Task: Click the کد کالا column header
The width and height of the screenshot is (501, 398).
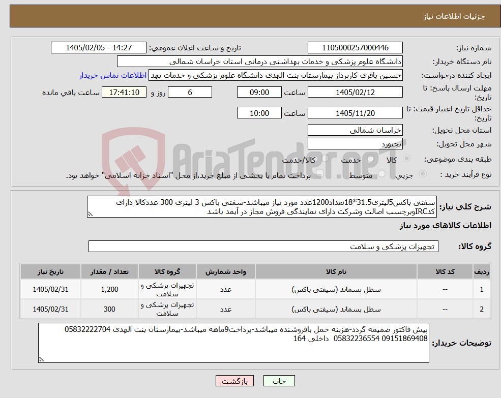Action: [445, 271]
